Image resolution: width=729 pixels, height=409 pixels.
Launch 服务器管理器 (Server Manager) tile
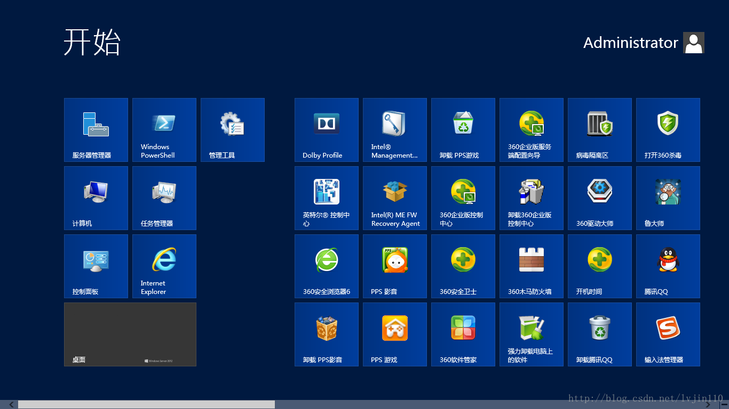coord(96,130)
